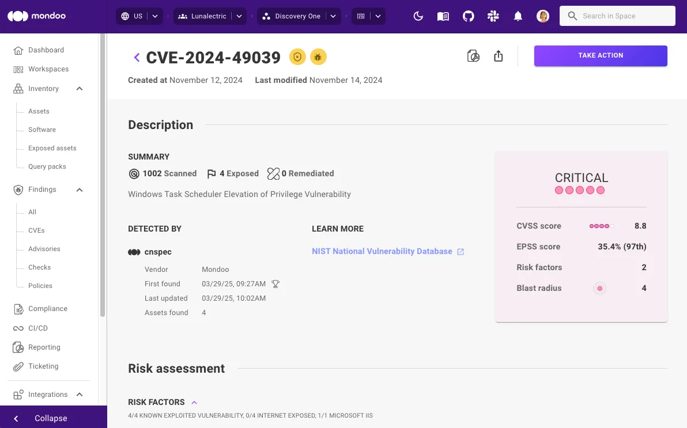The height and width of the screenshot is (428, 687).
Task: Toggle dark mode with the moon icon
Action: (418, 16)
